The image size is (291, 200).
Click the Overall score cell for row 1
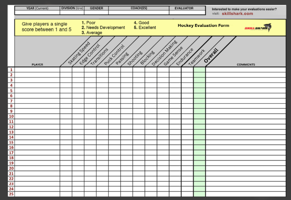199,70
